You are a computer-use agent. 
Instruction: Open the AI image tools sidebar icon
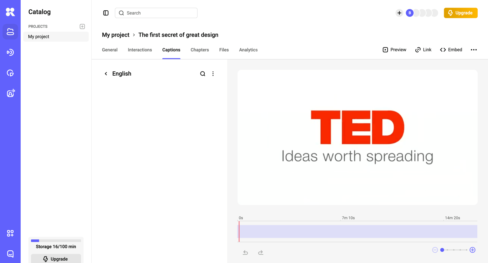(10, 93)
